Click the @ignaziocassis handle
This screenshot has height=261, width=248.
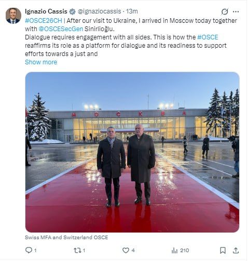[99, 11]
